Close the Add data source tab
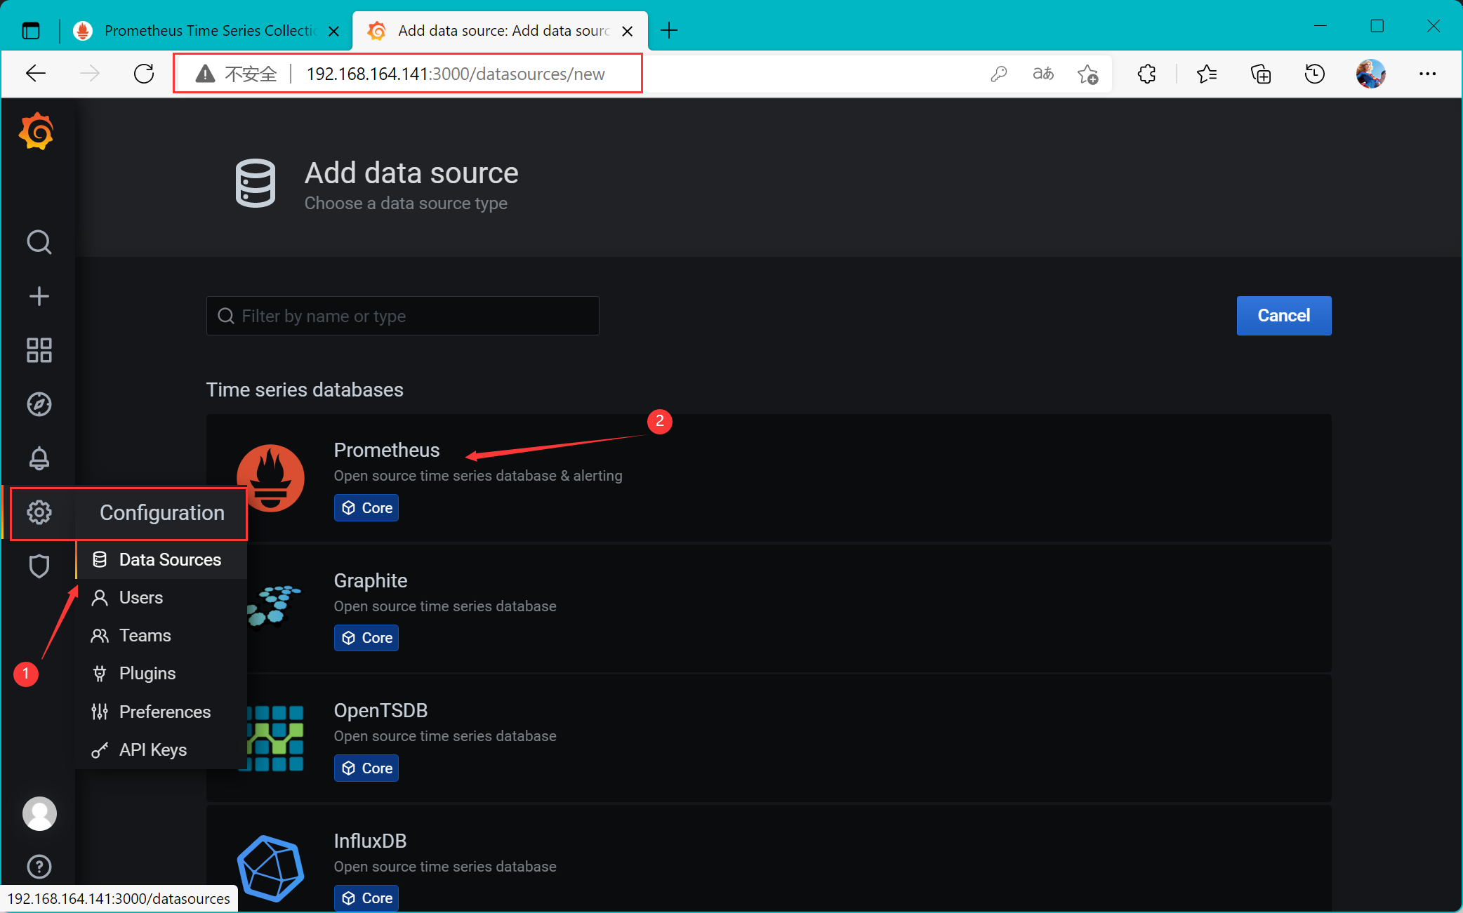1463x913 pixels. (628, 31)
